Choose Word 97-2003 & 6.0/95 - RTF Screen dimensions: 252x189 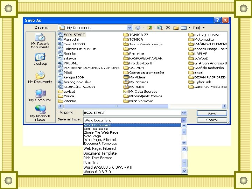coord(108,167)
